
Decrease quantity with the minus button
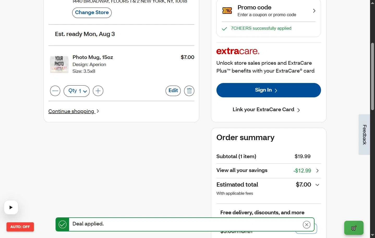[x=55, y=91]
